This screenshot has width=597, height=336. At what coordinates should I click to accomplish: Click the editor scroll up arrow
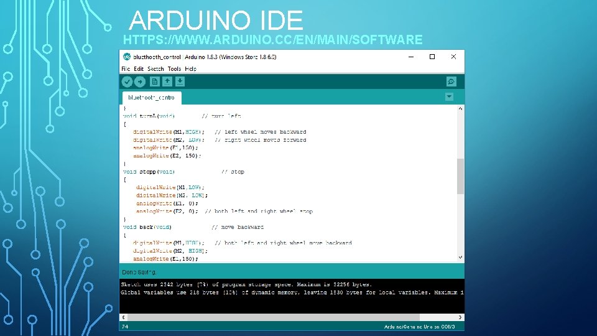pos(460,108)
